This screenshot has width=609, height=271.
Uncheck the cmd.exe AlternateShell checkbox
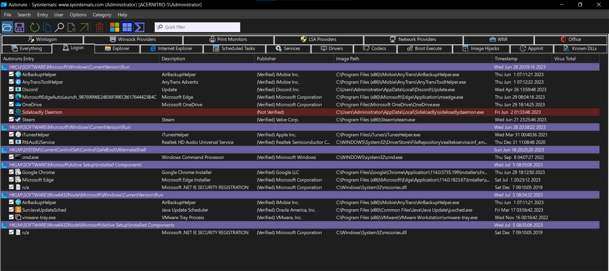(x=11, y=157)
